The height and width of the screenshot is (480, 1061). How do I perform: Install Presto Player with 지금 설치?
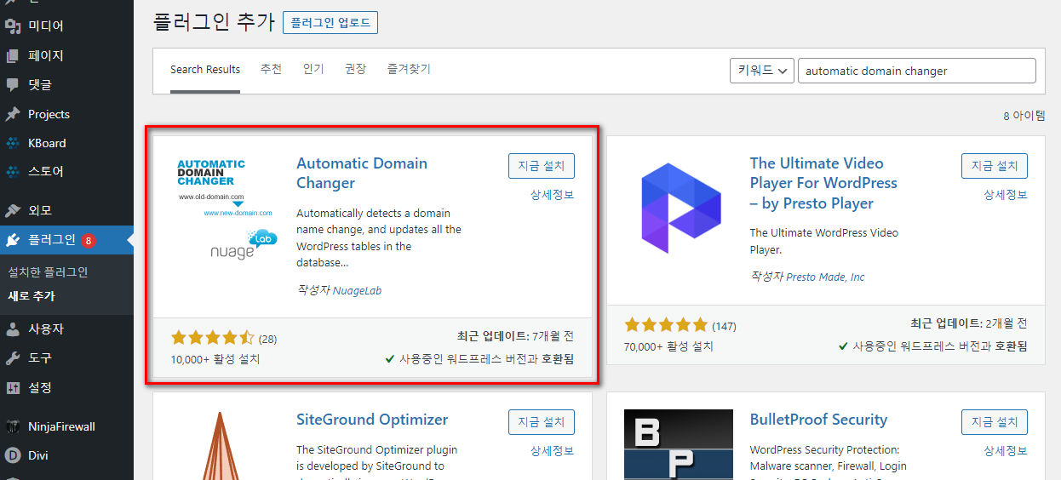click(x=995, y=165)
